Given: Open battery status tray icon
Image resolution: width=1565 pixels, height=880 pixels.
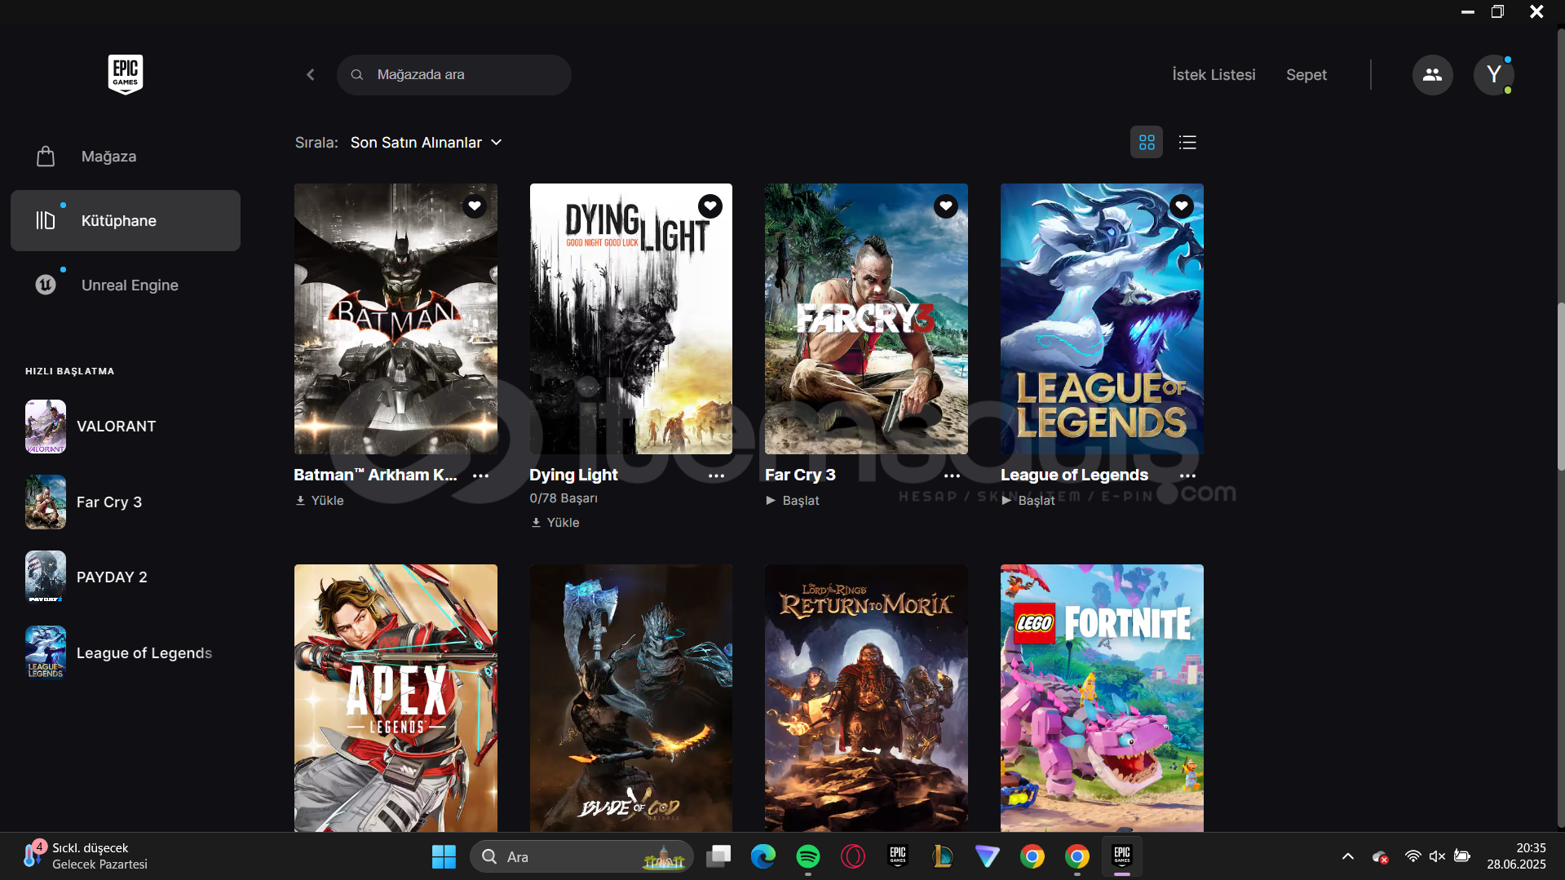Looking at the screenshot, I should 1462,857.
